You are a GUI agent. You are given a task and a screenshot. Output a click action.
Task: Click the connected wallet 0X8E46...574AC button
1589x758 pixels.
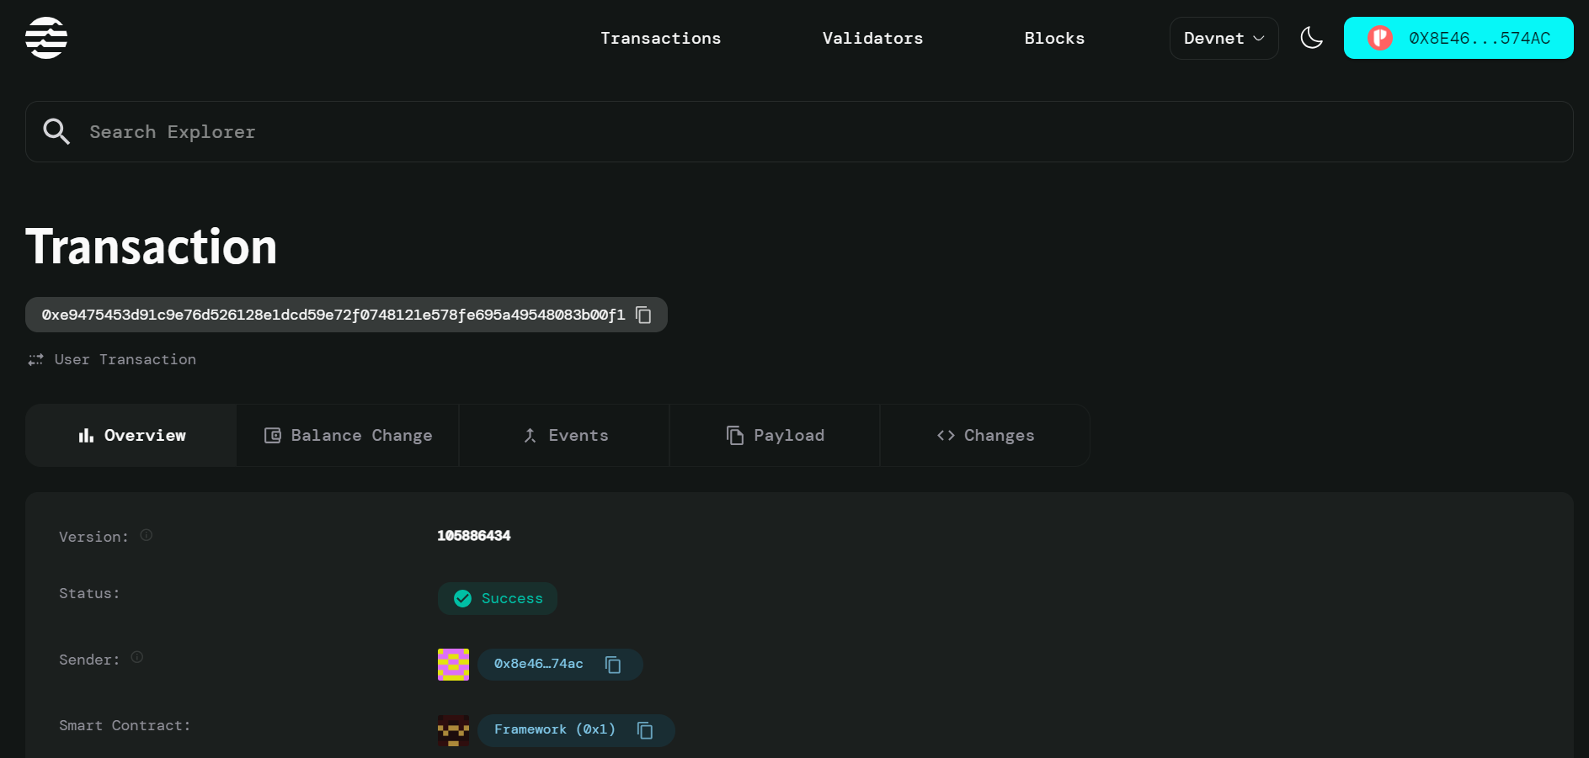pyautogui.click(x=1458, y=38)
